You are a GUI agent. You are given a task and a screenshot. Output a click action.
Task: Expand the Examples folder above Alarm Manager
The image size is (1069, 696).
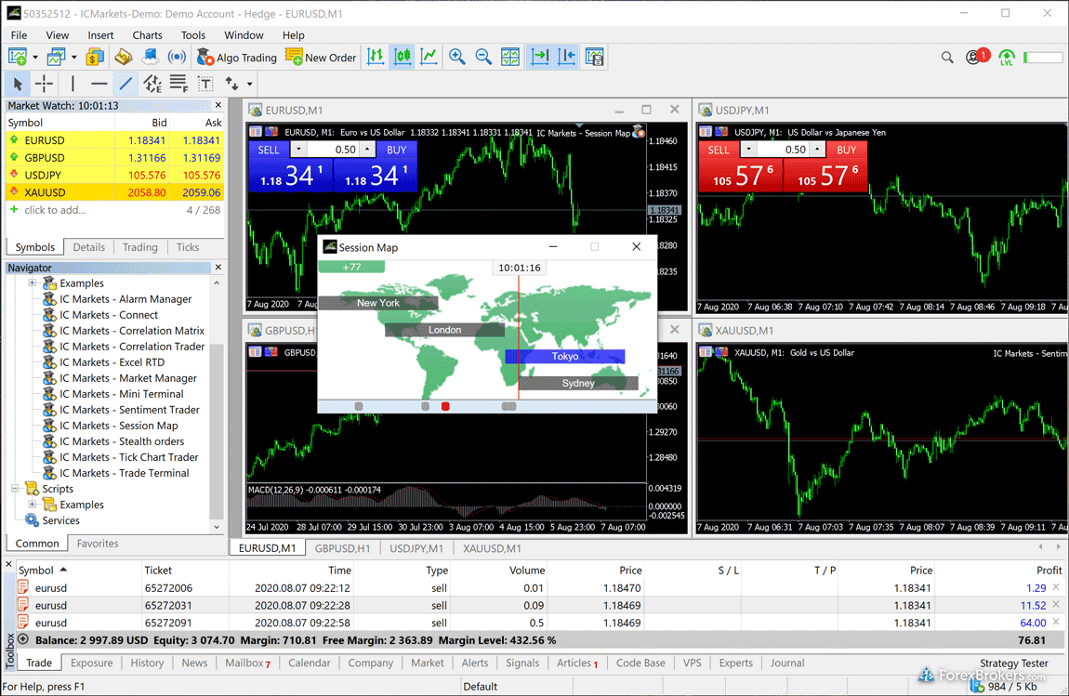pos(32,282)
